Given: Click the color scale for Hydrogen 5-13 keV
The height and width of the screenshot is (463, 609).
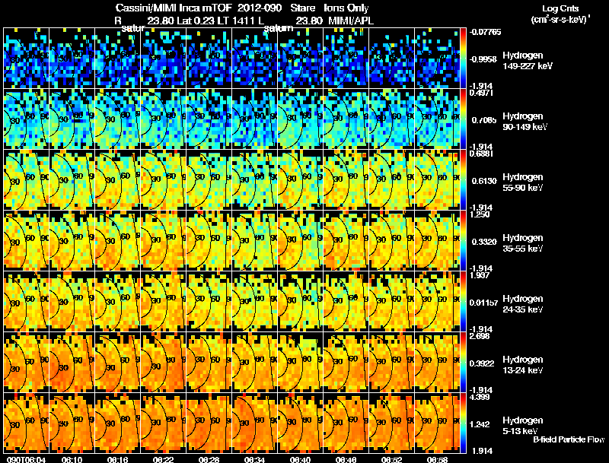Looking at the screenshot, I should coord(463,423).
